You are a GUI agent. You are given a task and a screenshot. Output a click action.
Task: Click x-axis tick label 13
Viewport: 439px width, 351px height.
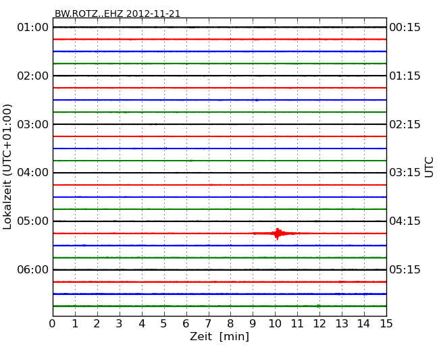click(342, 324)
